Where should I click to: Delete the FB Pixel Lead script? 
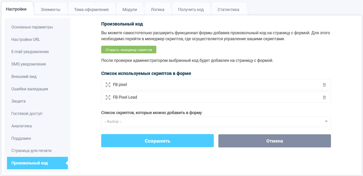(x=324, y=97)
